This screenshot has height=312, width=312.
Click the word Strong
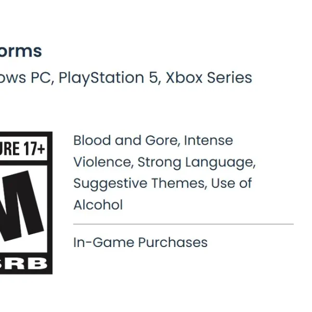(160, 163)
